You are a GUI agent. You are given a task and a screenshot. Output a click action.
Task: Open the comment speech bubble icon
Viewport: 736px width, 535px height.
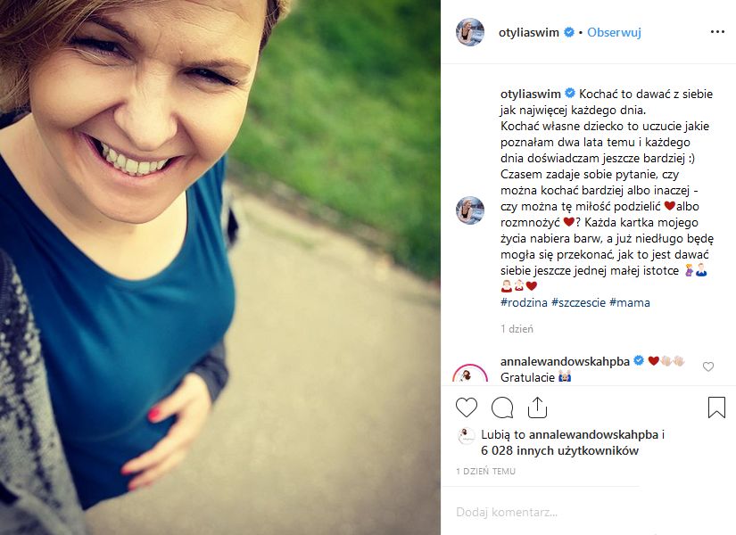click(501, 407)
